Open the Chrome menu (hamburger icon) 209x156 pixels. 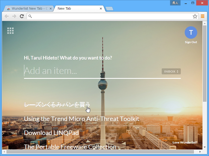(203, 16)
